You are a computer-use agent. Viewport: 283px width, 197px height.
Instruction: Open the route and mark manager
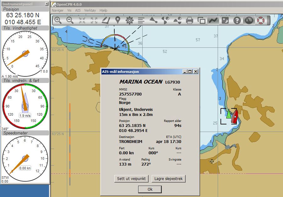click(x=201, y=20)
